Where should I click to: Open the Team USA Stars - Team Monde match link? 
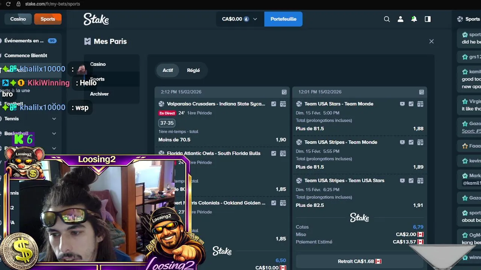coord(339,104)
